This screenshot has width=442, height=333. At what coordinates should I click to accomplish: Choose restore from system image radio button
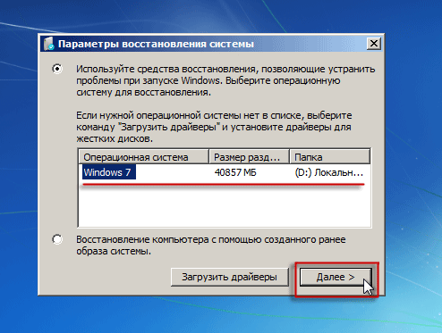(57, 239)
